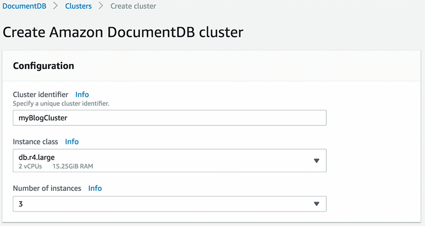This screenshot has width=425, height=226.
Task: Click the 'Create Amazon DocumentDB cluster' page heading
Action: (123, 32)
